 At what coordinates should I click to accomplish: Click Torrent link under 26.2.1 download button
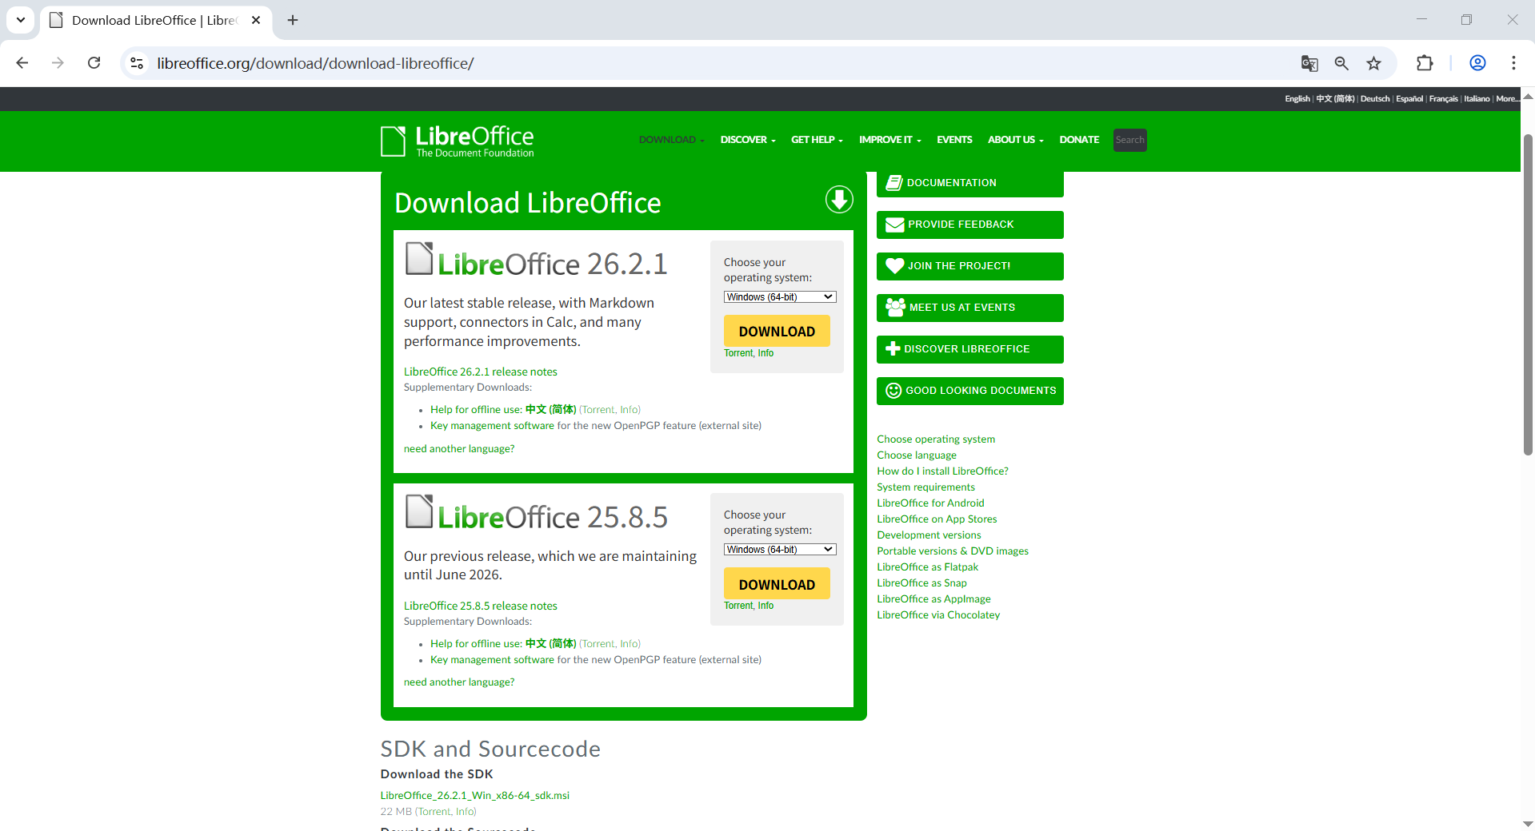(738, 353)
